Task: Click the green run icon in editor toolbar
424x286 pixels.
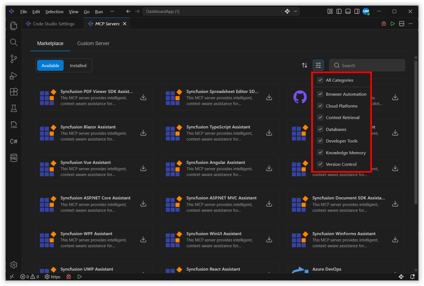Action: [x=393, y=24]
